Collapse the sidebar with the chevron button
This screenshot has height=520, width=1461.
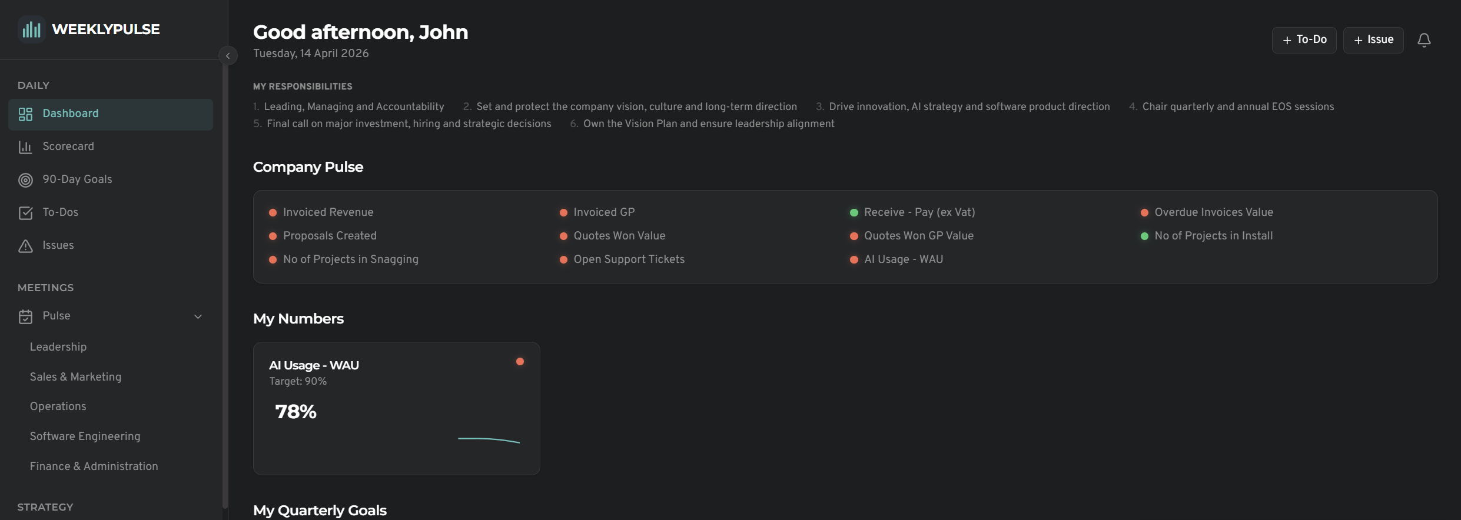click(228, 56)
